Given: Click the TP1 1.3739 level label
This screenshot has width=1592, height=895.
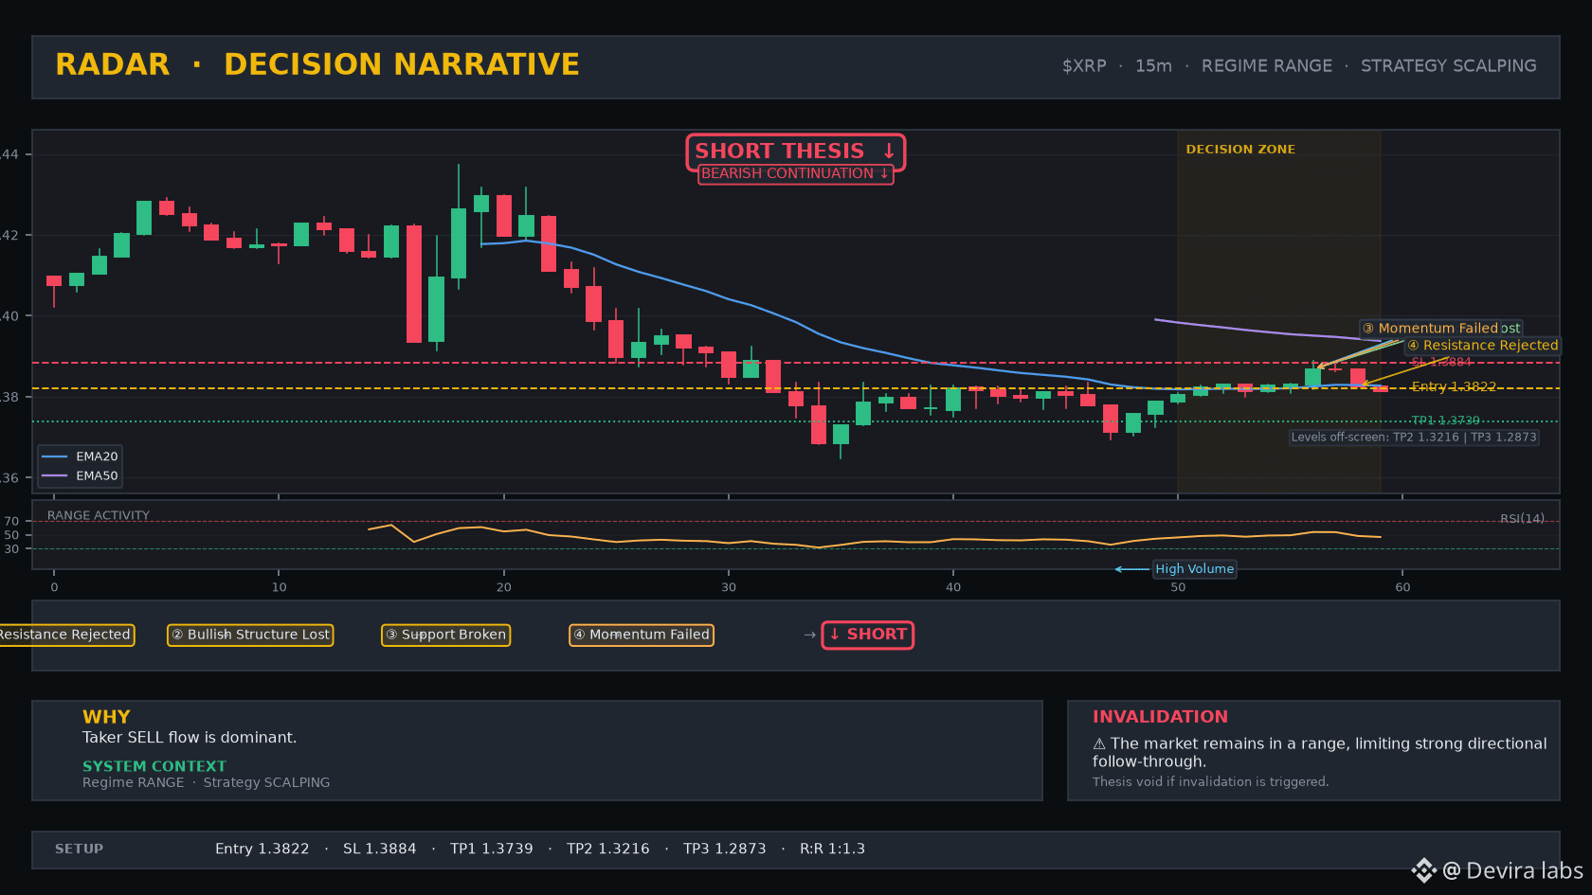Looking at the screenshot, I should (1445, 421).
